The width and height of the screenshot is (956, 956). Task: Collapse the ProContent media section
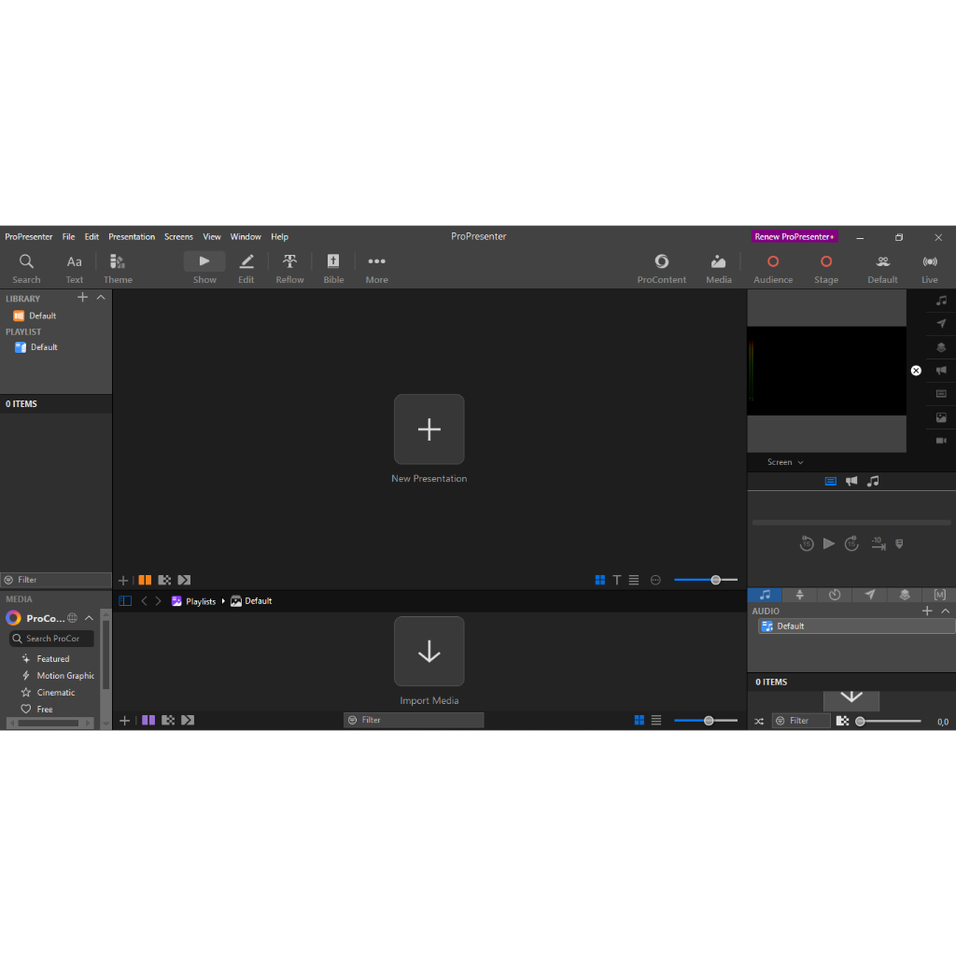tap(89, 618)
